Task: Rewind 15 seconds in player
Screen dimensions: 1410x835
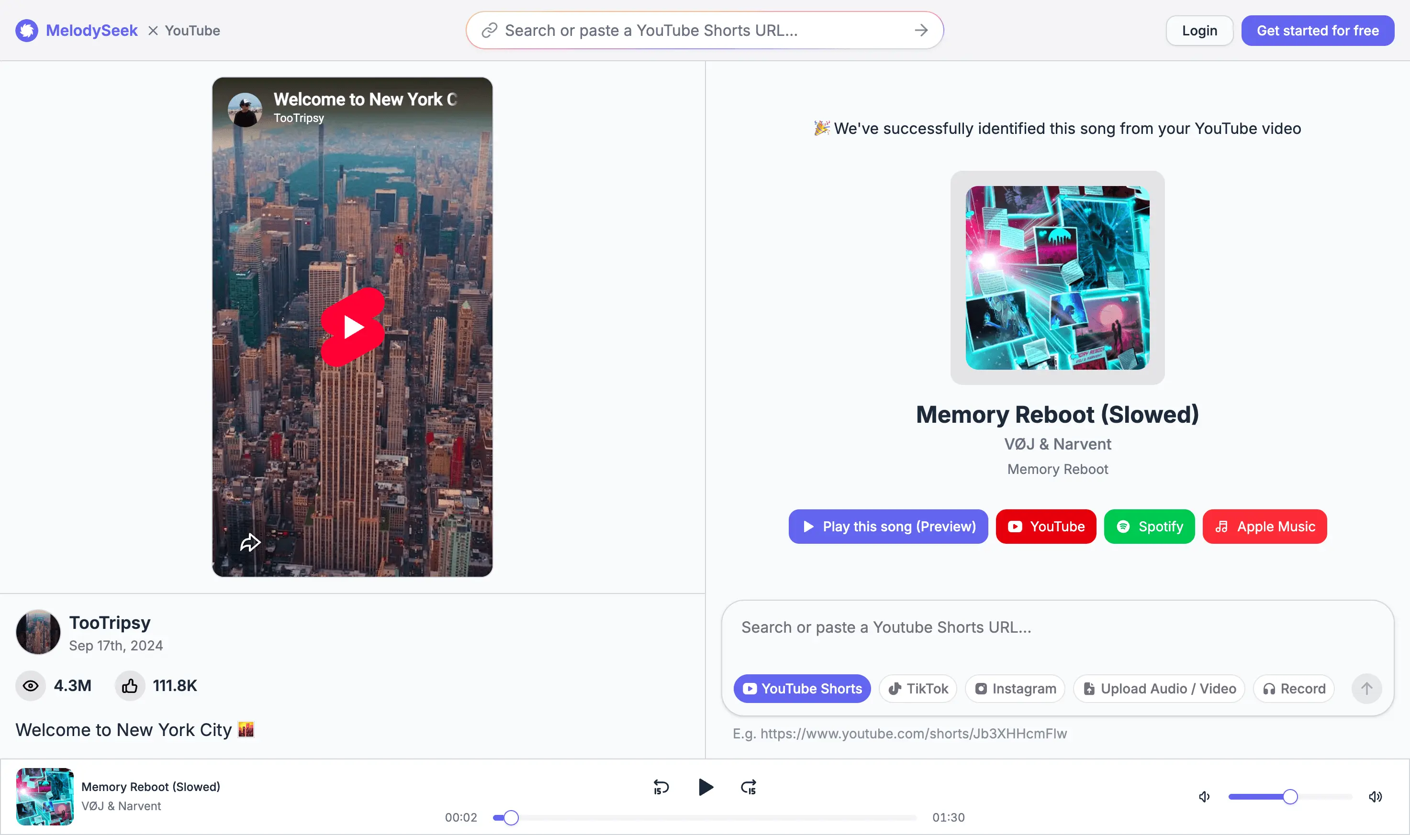Action: coord(661,787)
